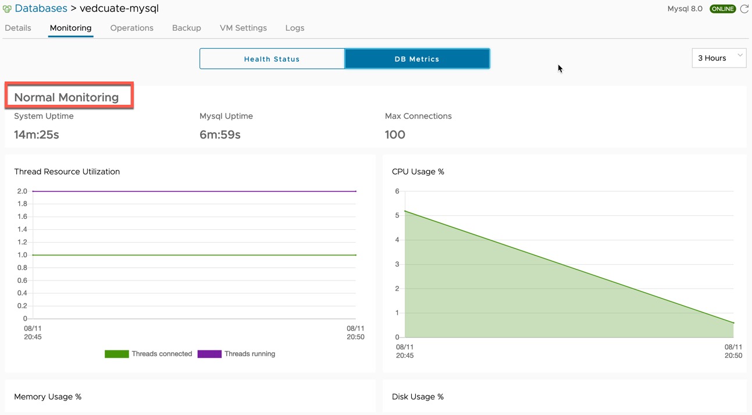Click the Max Connections value 100
The width and height of the screenshot is (752, 415).
[395, 134]
